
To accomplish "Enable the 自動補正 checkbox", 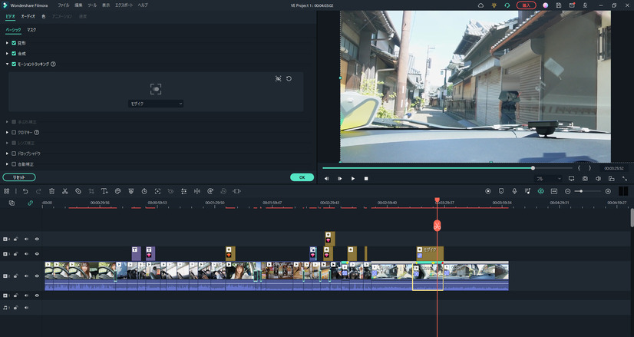I will coord(14,164).
